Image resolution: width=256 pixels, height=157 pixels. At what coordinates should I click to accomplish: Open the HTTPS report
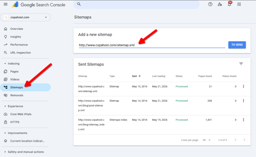(x=15, y=122)
